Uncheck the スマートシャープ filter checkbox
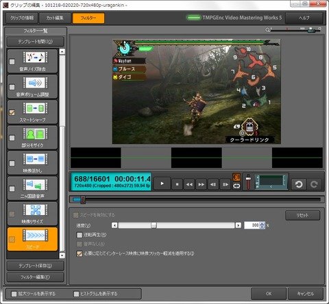329x304 pixels. click(12, 112)
